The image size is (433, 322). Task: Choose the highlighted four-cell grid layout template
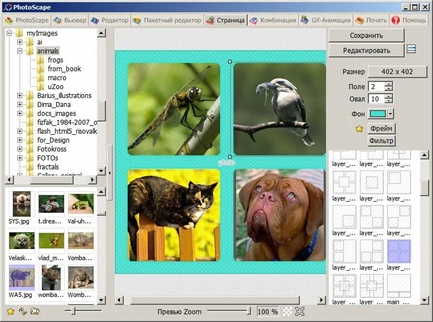(x=399, y=251)
